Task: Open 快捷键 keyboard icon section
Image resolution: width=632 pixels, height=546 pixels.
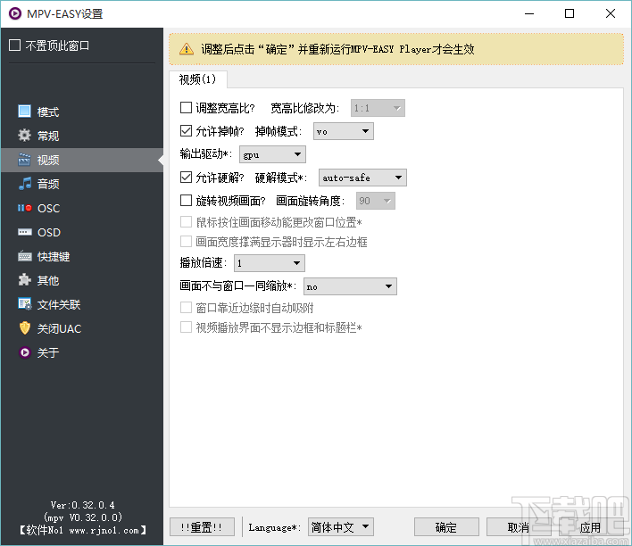Action: (24, 256)
